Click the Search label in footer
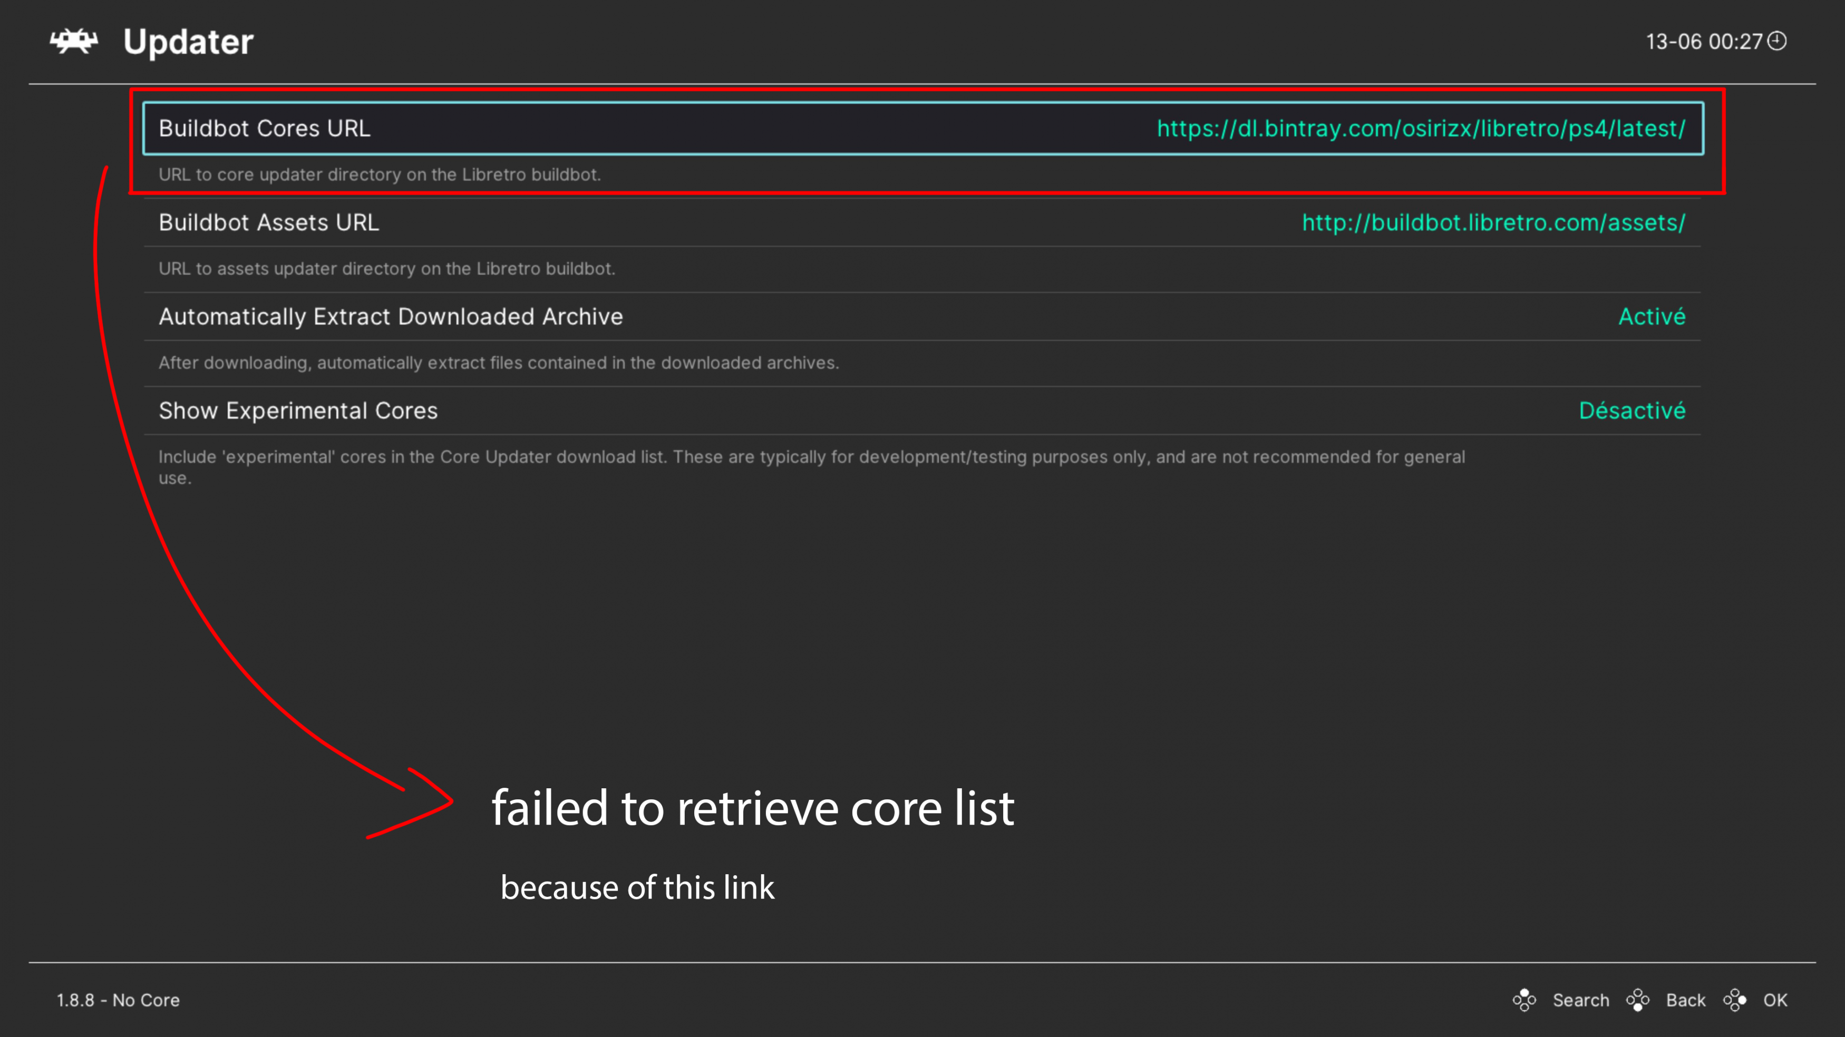 tap(1581, 1000)
